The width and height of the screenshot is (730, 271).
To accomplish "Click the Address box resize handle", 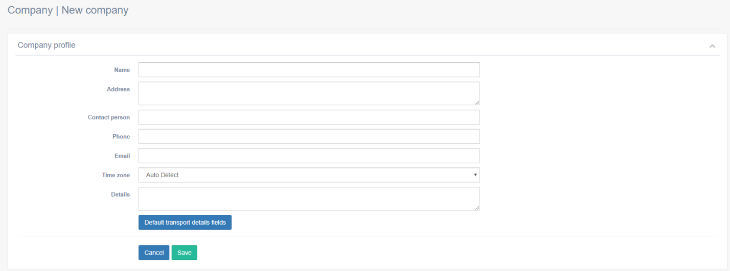I will pyautogui.click(x=477, y=103).
